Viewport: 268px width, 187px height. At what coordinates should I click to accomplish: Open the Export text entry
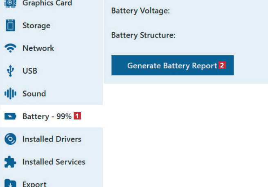(34, 184)
